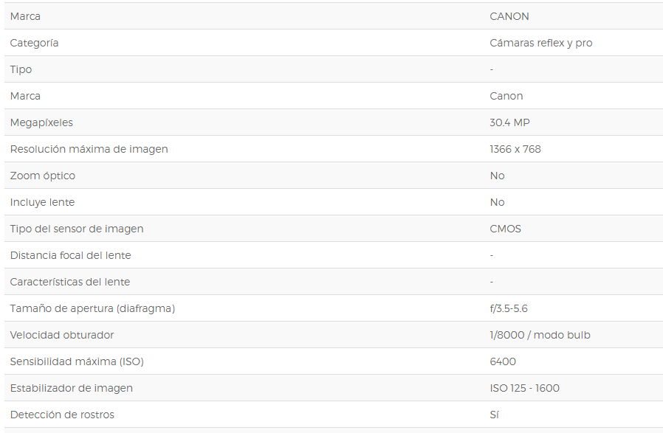This screenshot has height=433, width=663.
Task: Select the Tipo row label
Action: coord(21,69)
